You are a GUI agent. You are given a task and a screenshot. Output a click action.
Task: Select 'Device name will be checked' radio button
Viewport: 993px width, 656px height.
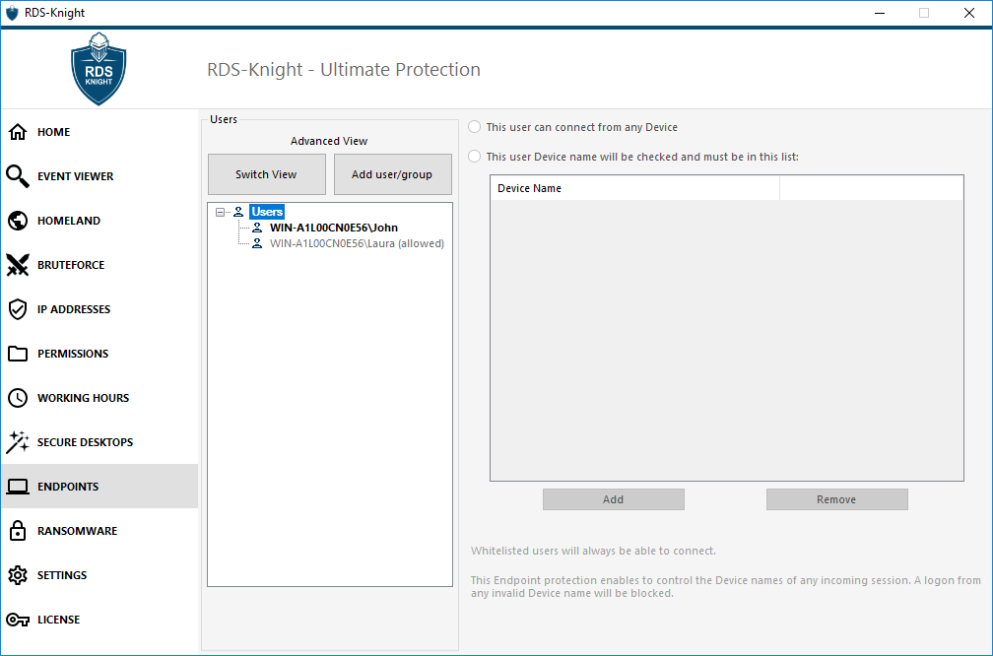(475, 156)
